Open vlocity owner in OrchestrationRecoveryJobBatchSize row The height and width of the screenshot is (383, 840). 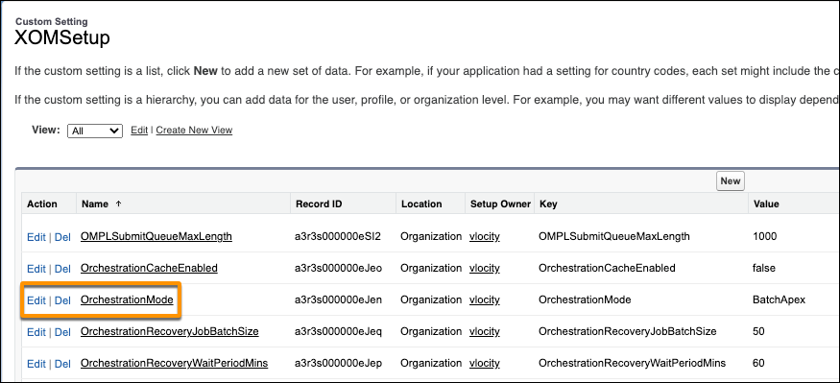485,331
